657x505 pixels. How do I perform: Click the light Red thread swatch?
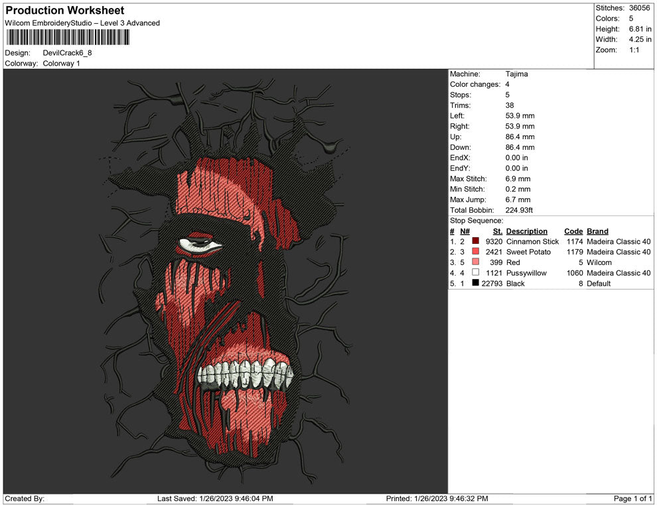(476, 262)
